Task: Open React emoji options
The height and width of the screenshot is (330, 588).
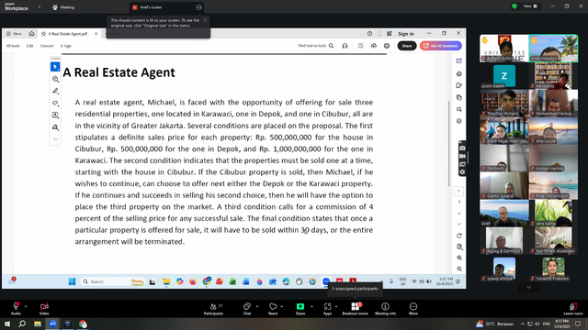Action: 273,309
